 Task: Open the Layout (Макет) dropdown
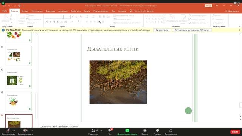31,15
